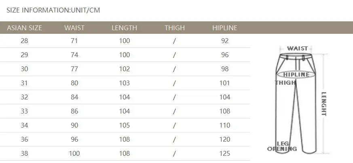The image size is (353, 163).
Task: Click the HIPLINE oval on pants diagram
Action: tap(296, 75)
